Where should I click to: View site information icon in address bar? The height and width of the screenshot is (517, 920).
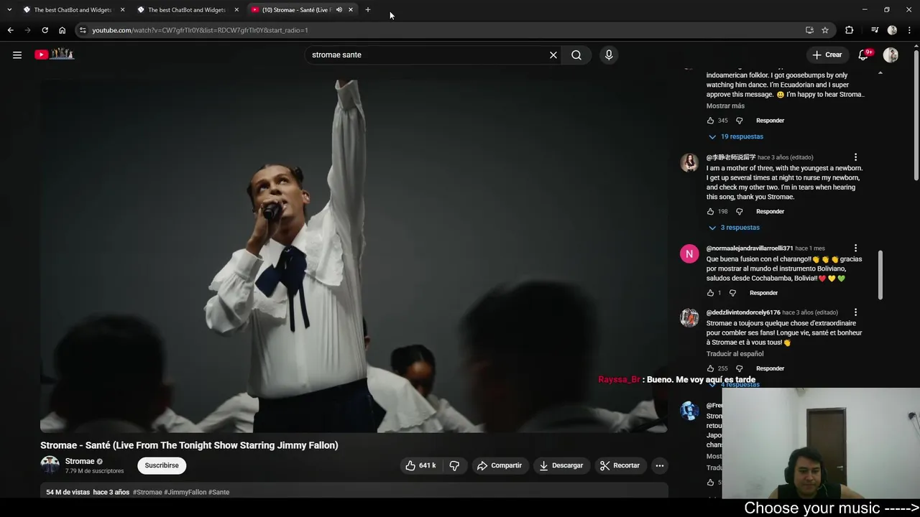tap(83, 30)
